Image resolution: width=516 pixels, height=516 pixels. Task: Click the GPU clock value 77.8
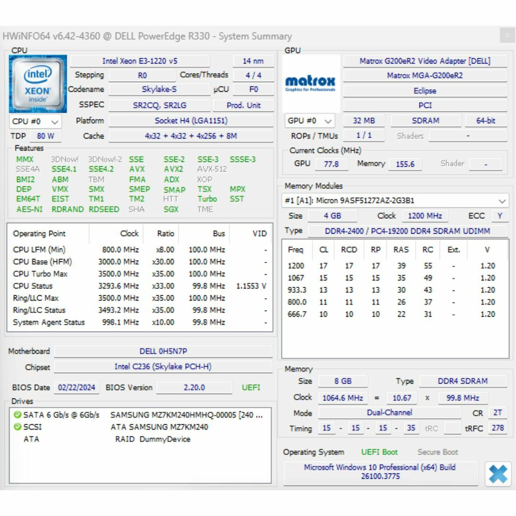pyautogui.click(x=332, y=164)
